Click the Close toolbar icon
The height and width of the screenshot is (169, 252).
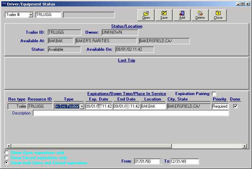(x=218, y=14)
